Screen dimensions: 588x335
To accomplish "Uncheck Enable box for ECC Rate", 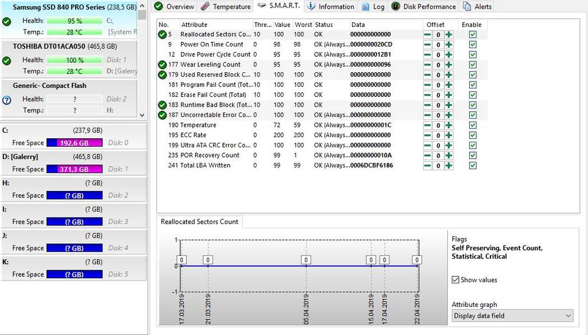I will pos(473,135).
